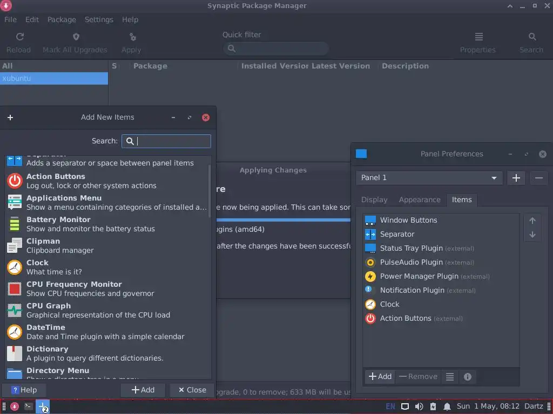Select the DateTime clock icon

click(15, 332)
